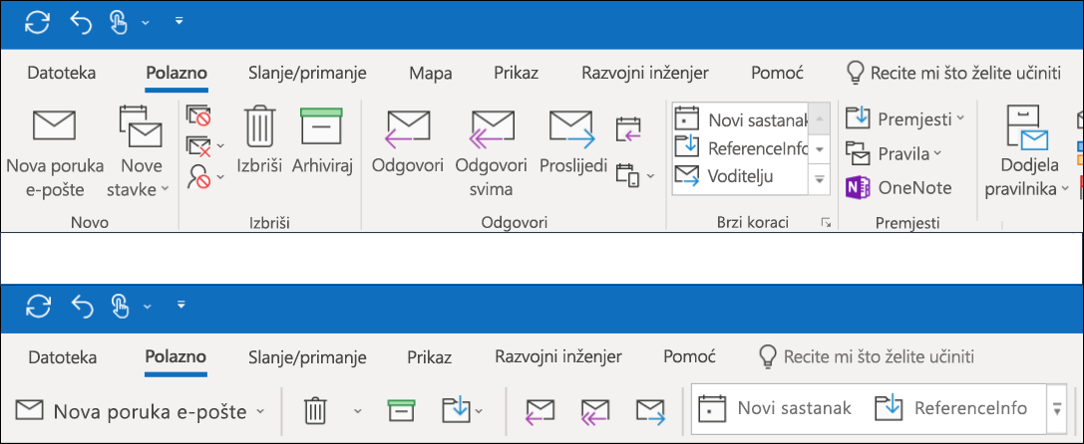Image resolution: width=1084 pixels, height=444 pixels.
Task: Click 'Recite mi što želite učiniti' in simplified ribbon
Action: (867, 357)
